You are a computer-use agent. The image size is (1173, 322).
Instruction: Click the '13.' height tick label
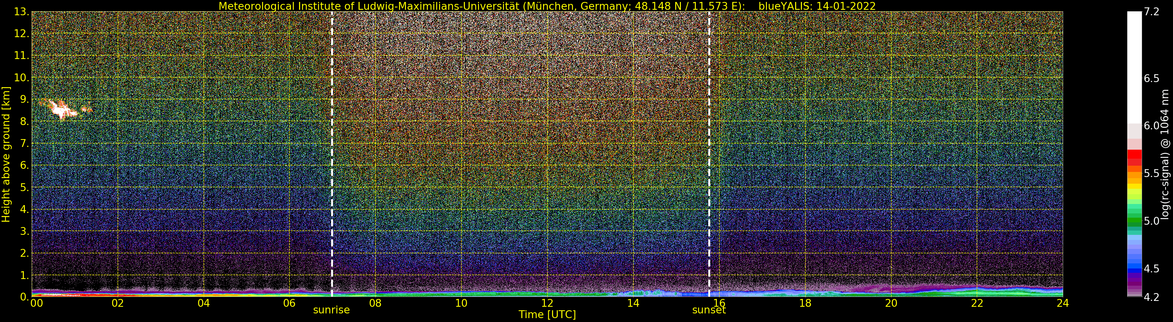[x=21, y=12]
